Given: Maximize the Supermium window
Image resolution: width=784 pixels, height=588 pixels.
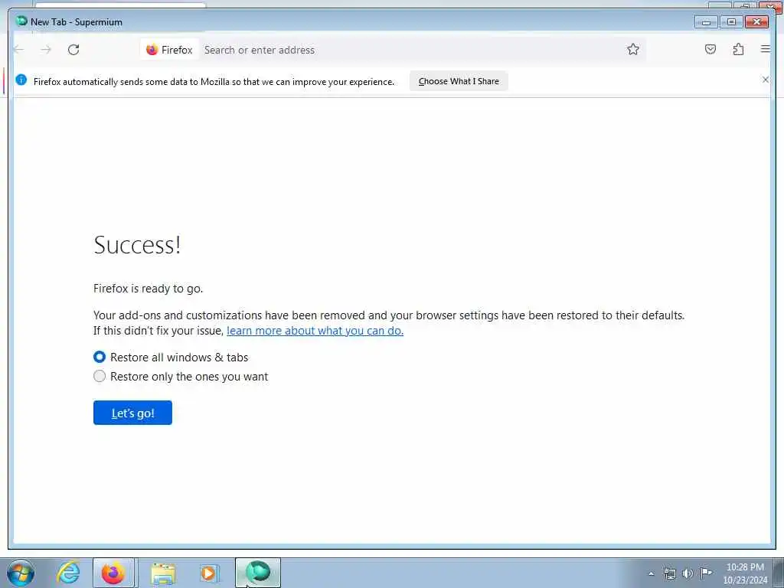Looking at the screenshot, I should pyautogui.click(x=731, y=22).
